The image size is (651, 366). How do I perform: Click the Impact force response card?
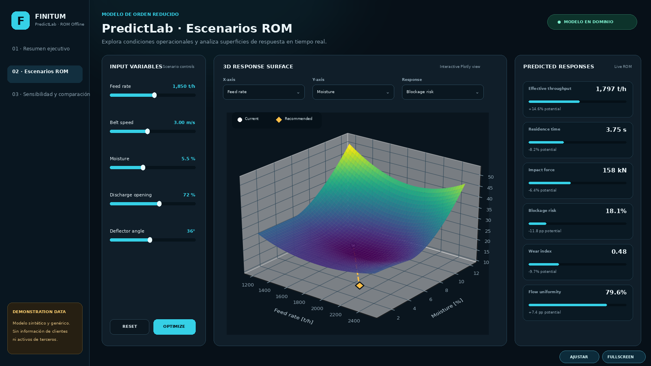coord(578,181)
